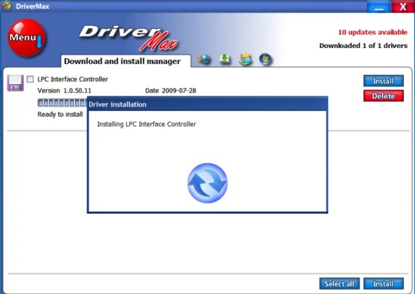Click the driver backup folders icon
This screenshot has height=294, width=415.
[246, 60]
